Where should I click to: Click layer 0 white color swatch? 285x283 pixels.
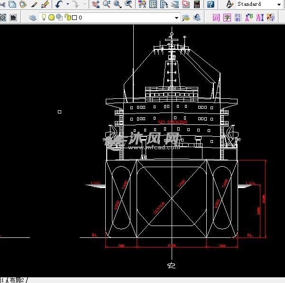(74, 18)
